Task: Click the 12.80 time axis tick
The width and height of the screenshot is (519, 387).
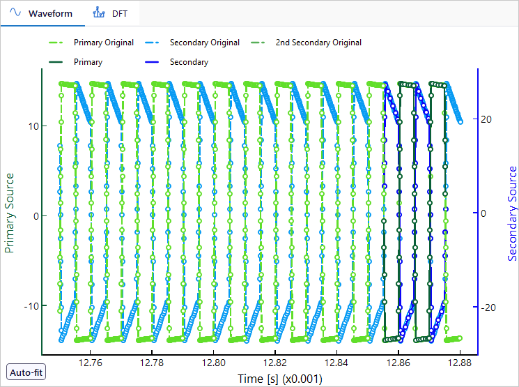Action: (213, 363)
